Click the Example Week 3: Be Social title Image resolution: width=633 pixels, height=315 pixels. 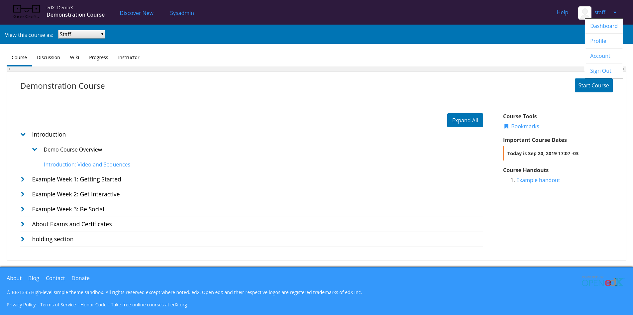click(68, 209)
